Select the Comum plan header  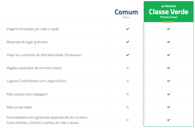click(x=126, y=12)
